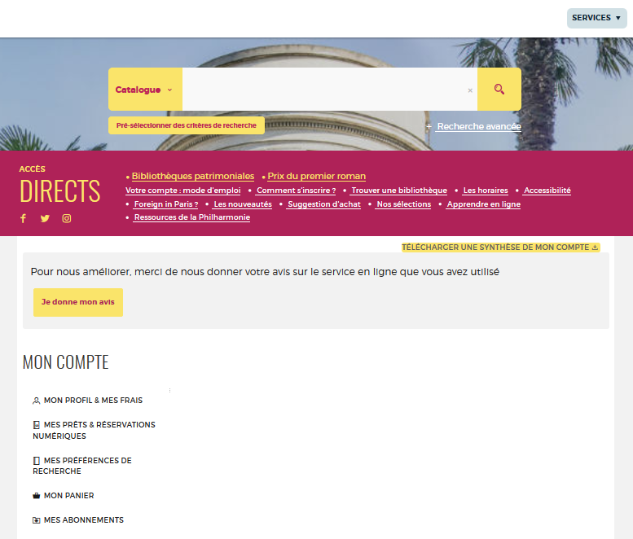This screenshot has height=539, width=633.
Task: Open Ressources de la Philharmonie link
Action: [191, 217]
